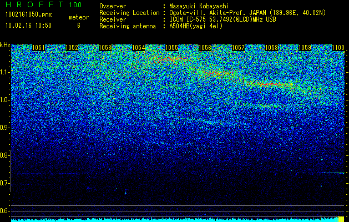
Task: Select the filename 1002161050.png
Action: point(29,15)
